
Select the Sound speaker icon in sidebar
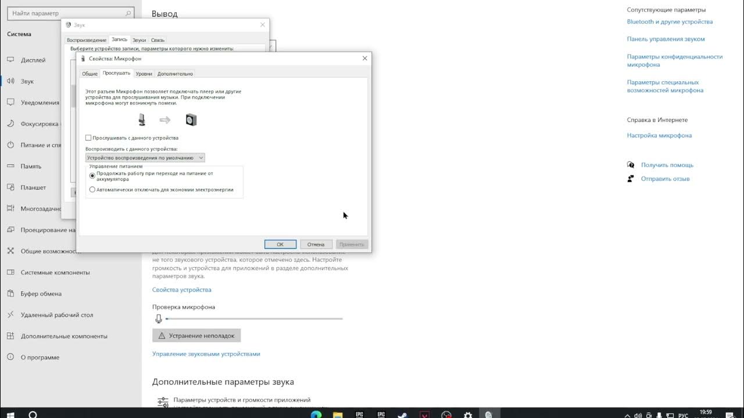10,81
